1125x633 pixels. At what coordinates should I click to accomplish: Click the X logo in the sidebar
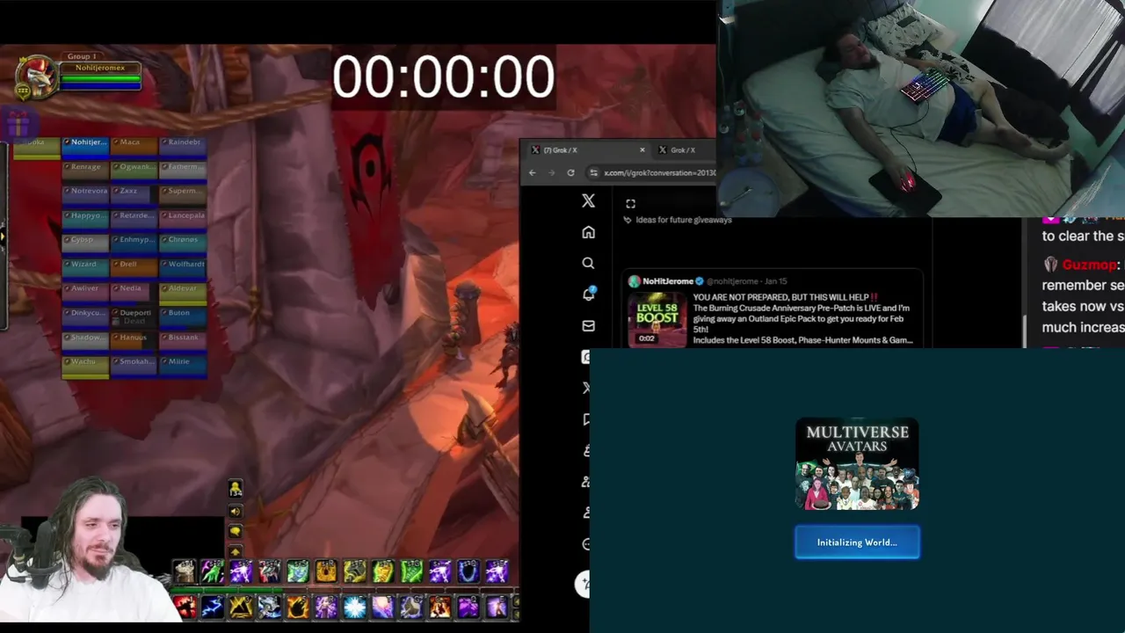point(588,200)
